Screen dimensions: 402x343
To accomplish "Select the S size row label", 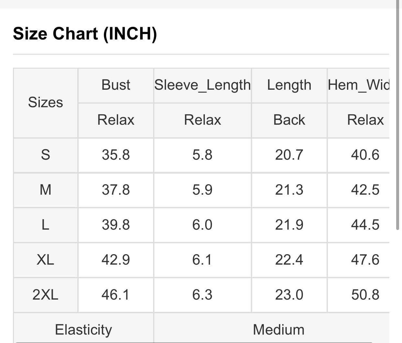I will 45,155.
